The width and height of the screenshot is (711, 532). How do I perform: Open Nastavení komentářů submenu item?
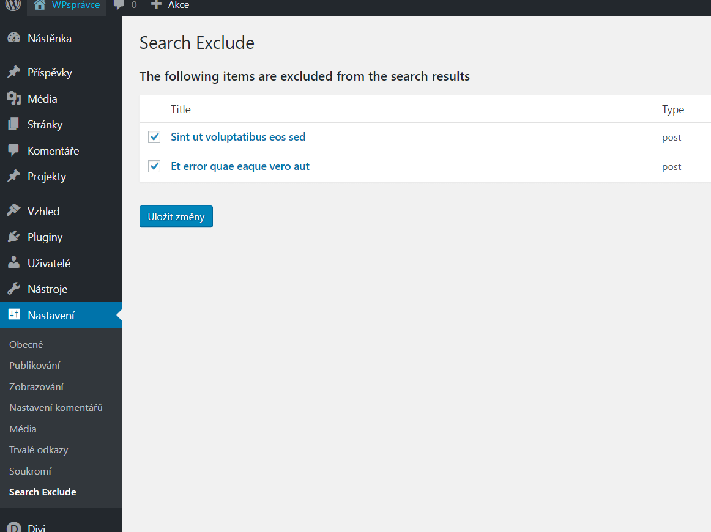coord(56,407)
